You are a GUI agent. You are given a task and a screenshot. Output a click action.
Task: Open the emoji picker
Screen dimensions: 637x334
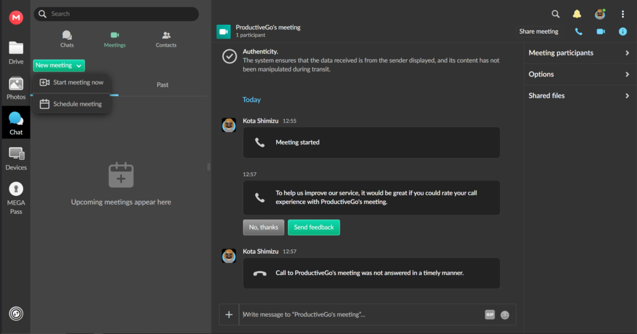pyautogui.click(x=505, y=315)
